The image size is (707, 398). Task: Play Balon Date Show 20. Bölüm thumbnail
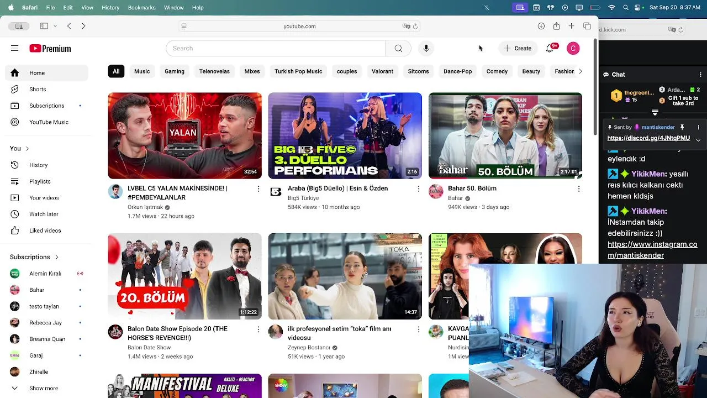[184, 276]
